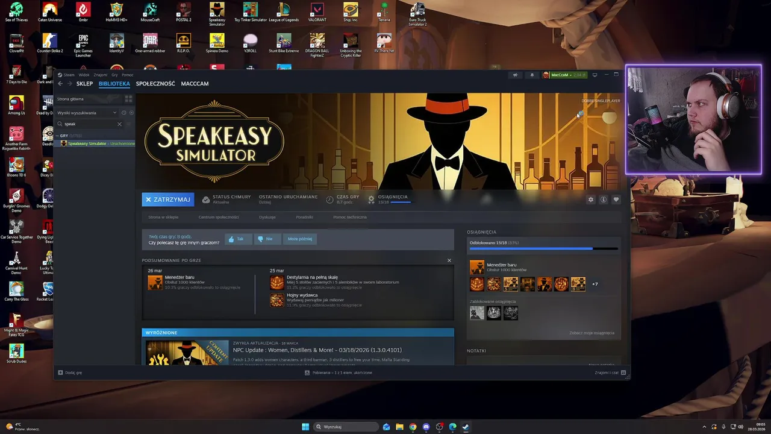Open Zobacz moje osiągnięcia link
This screenshot has width=771, height=434.
coord(592,333)
